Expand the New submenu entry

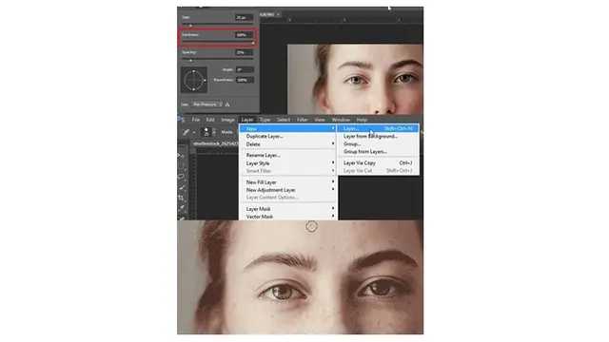pyautogui.click(x=287, y=129)
